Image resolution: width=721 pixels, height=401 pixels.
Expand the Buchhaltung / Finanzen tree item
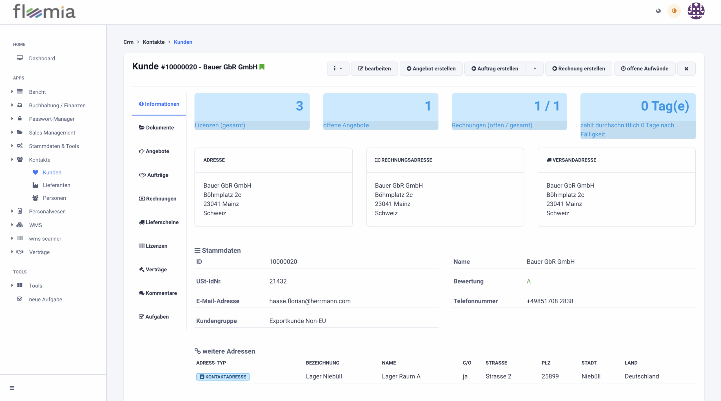[12, 105]
